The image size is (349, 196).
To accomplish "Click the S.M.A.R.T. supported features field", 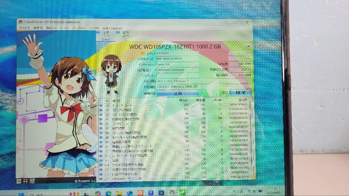I will 204,87.
